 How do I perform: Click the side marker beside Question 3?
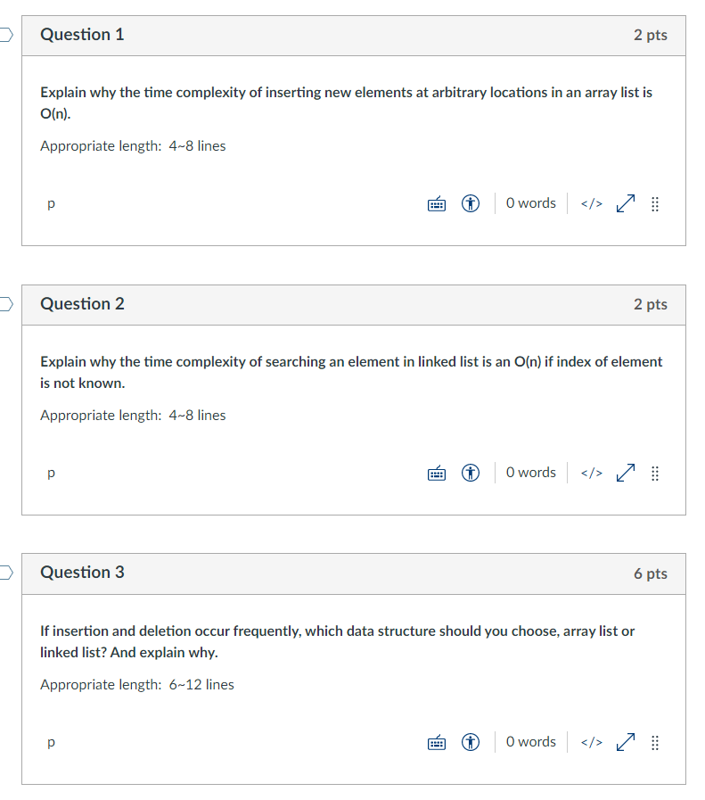click(x=3, y=573)
